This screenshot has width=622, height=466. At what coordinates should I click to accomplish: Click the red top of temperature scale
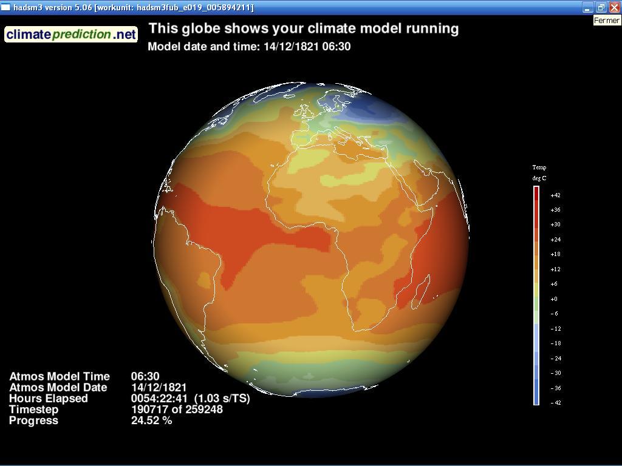point(536,192)
